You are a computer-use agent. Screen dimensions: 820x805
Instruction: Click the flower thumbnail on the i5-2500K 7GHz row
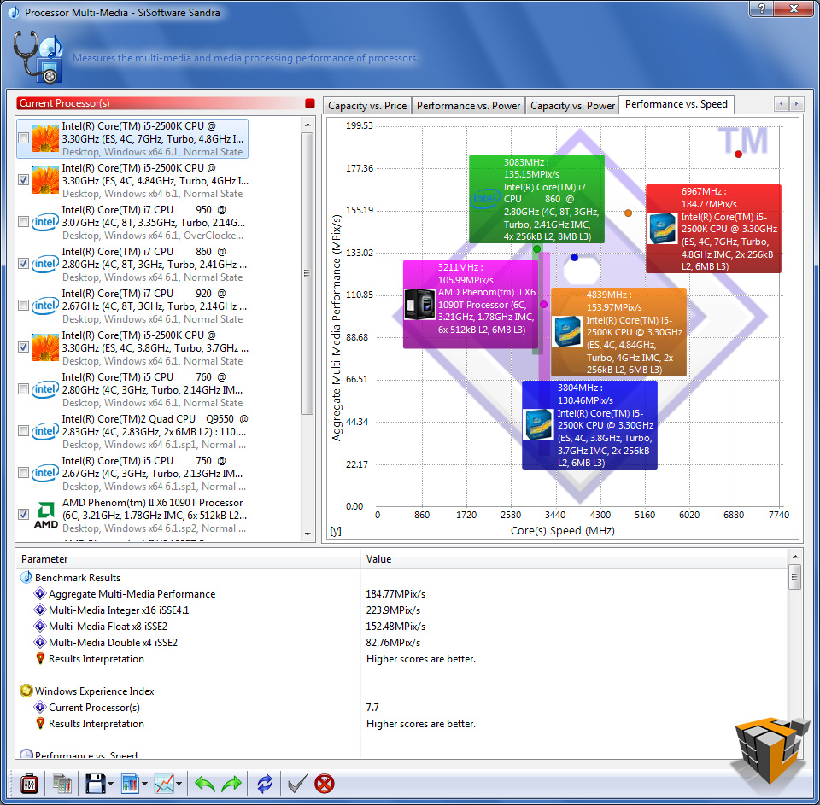coord(45,138)
